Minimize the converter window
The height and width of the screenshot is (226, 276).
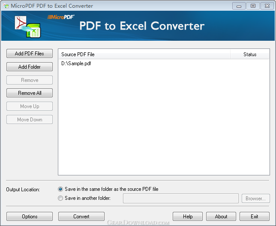click(239, 6)
